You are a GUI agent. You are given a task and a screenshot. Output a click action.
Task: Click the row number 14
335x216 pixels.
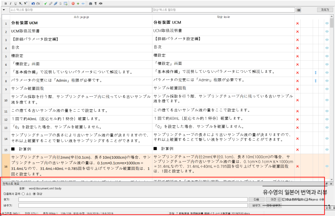(x=6, y=139)
